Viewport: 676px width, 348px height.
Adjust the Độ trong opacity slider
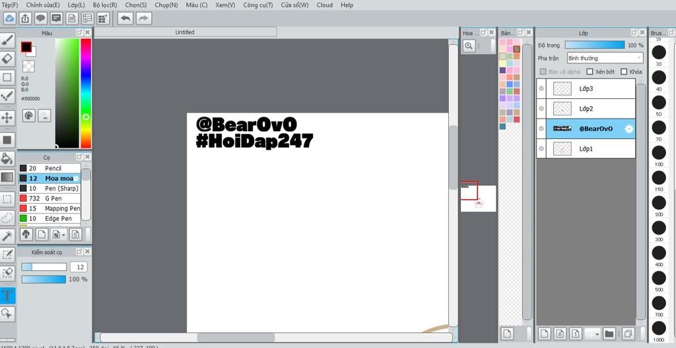point(595,45)
